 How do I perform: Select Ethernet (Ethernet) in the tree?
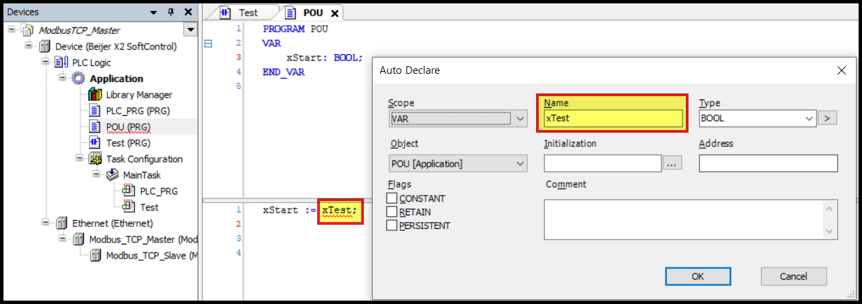tap(112, 223)
